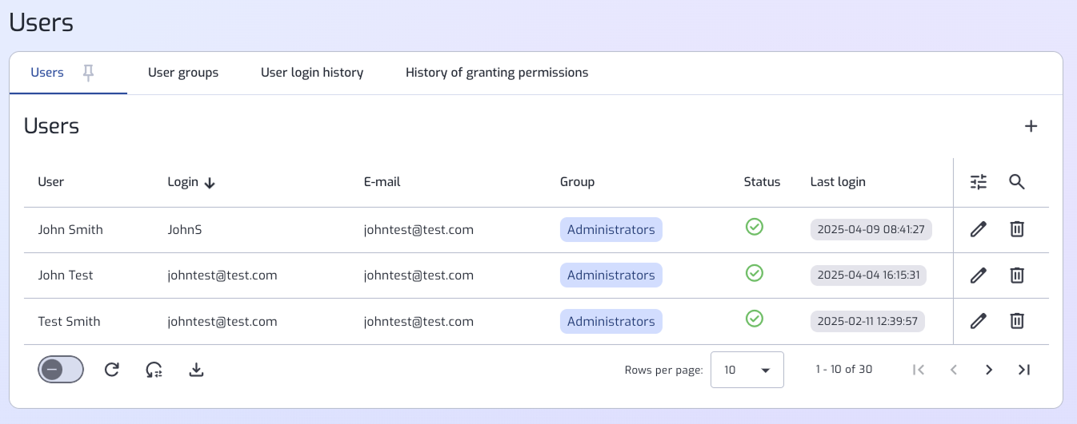
Task: Download the users list
Action: click(x=196, y=369)
